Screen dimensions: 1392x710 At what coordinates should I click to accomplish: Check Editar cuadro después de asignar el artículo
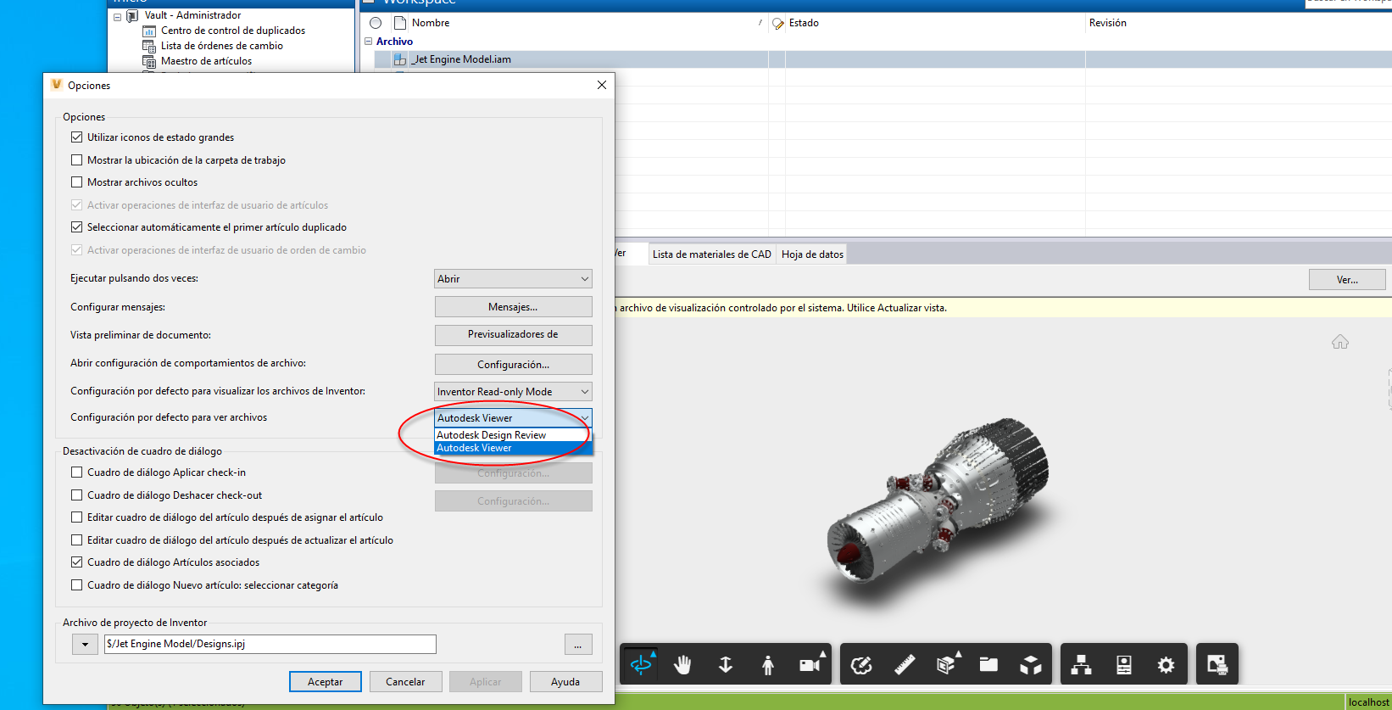coord(77,517)
